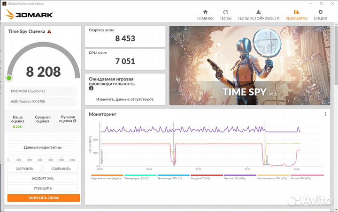
Task: Click the Graphics test 2 marker line
Action: point(174,144)
